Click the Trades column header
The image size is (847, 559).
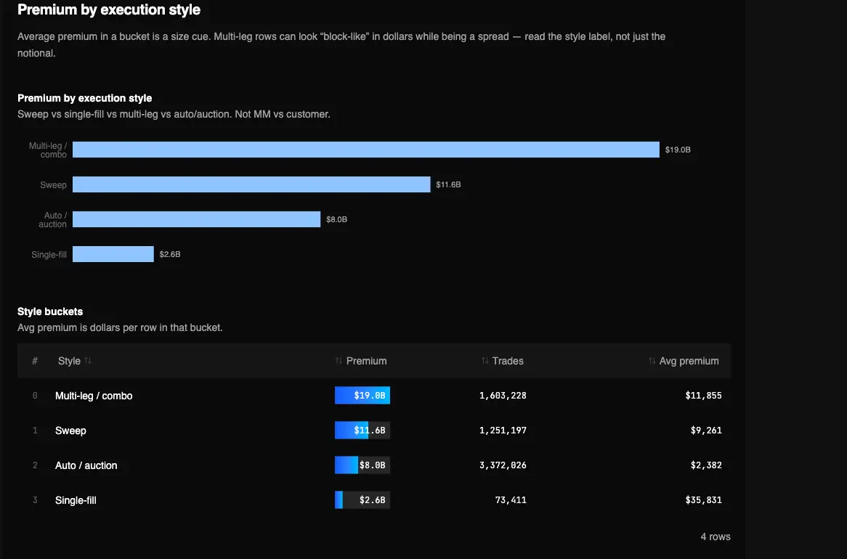coord(508,361)
